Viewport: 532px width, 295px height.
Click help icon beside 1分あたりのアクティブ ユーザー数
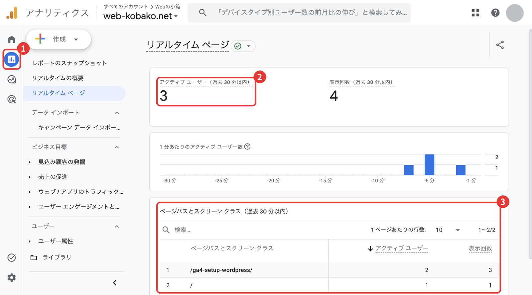tap(247, 147)
